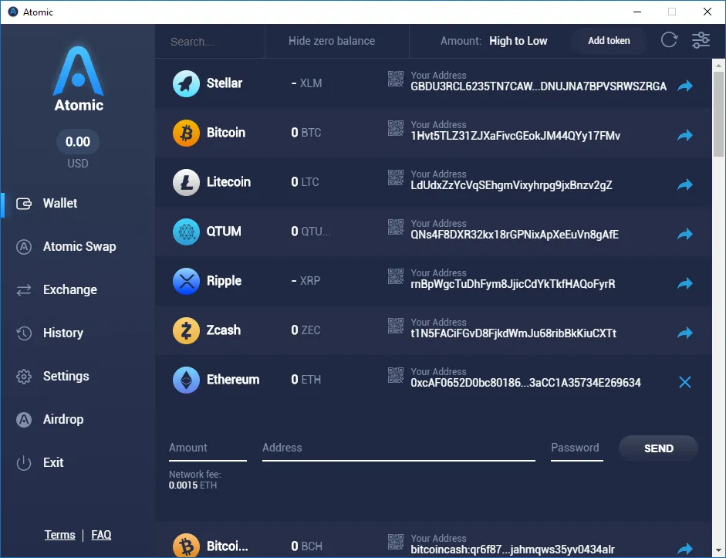Click the Ethereum address starting 0xcAF0652D
Screen dimensions: 726x558
(x=525, y=383)
